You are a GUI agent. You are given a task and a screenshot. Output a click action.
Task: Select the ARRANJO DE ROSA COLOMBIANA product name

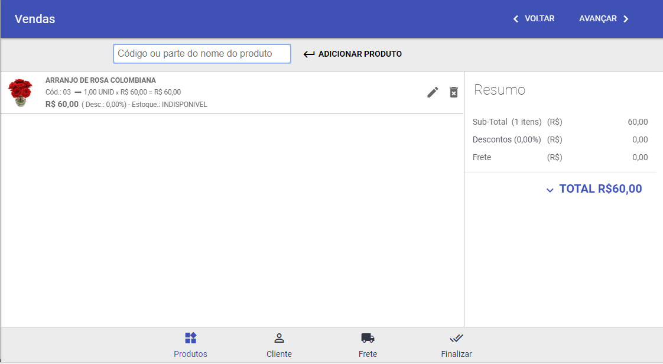100,80
